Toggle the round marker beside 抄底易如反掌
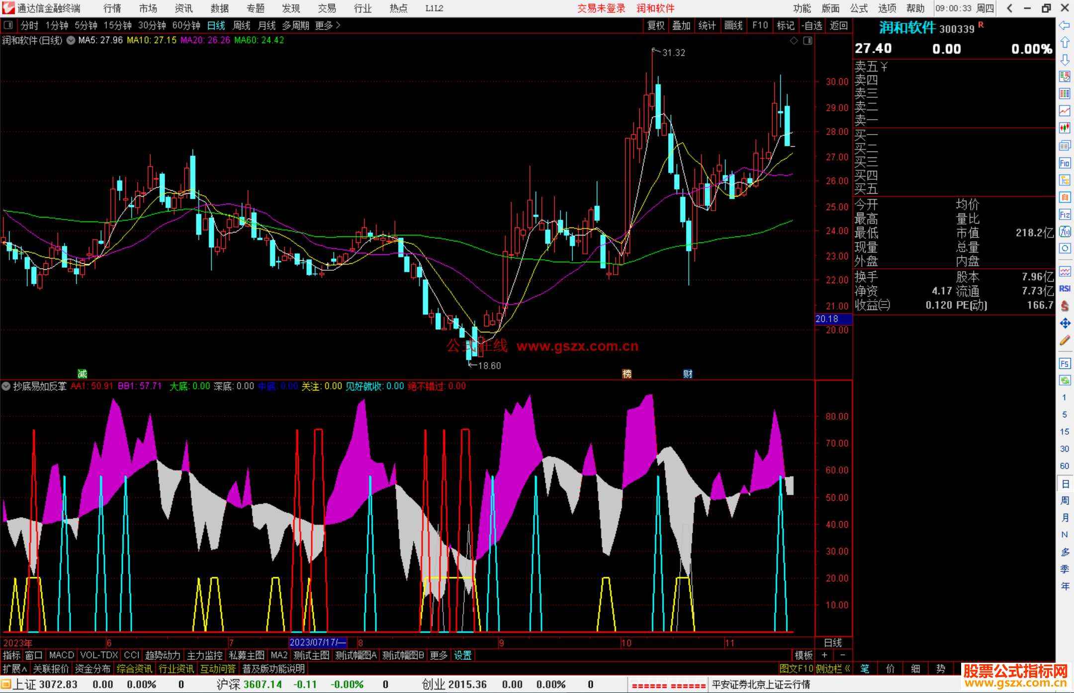This screenshot has height=693, width=1074. (x=6, y=386)
